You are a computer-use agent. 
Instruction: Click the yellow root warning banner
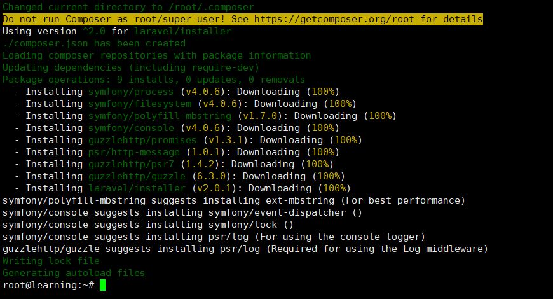click(x=243, y=19)
